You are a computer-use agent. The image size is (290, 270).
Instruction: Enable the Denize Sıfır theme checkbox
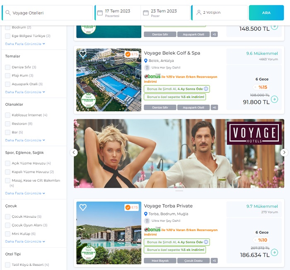point(7,67)
